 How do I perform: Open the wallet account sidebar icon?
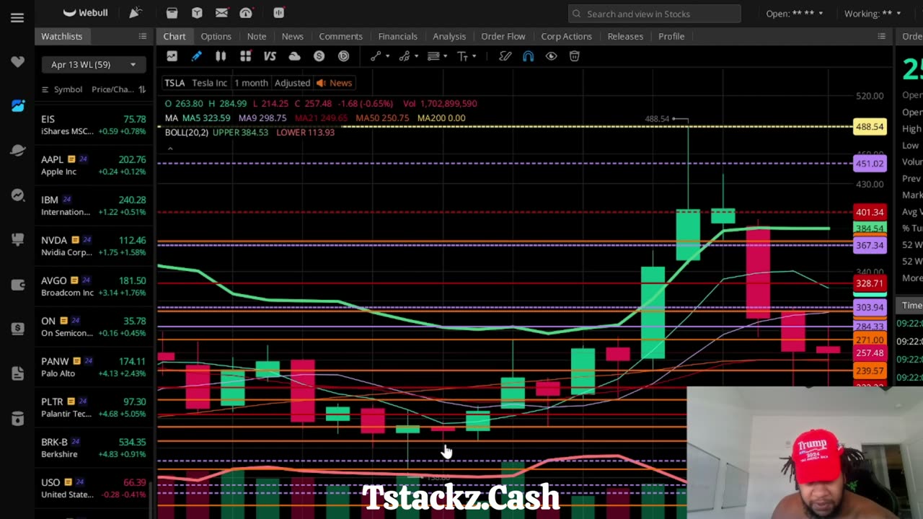(x=17, y=284)
